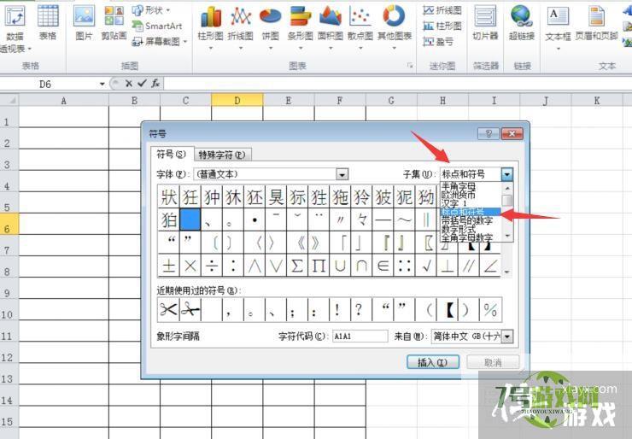
Task: Pick the 【 symbol in recent symbols
Action: coord(449,309)
